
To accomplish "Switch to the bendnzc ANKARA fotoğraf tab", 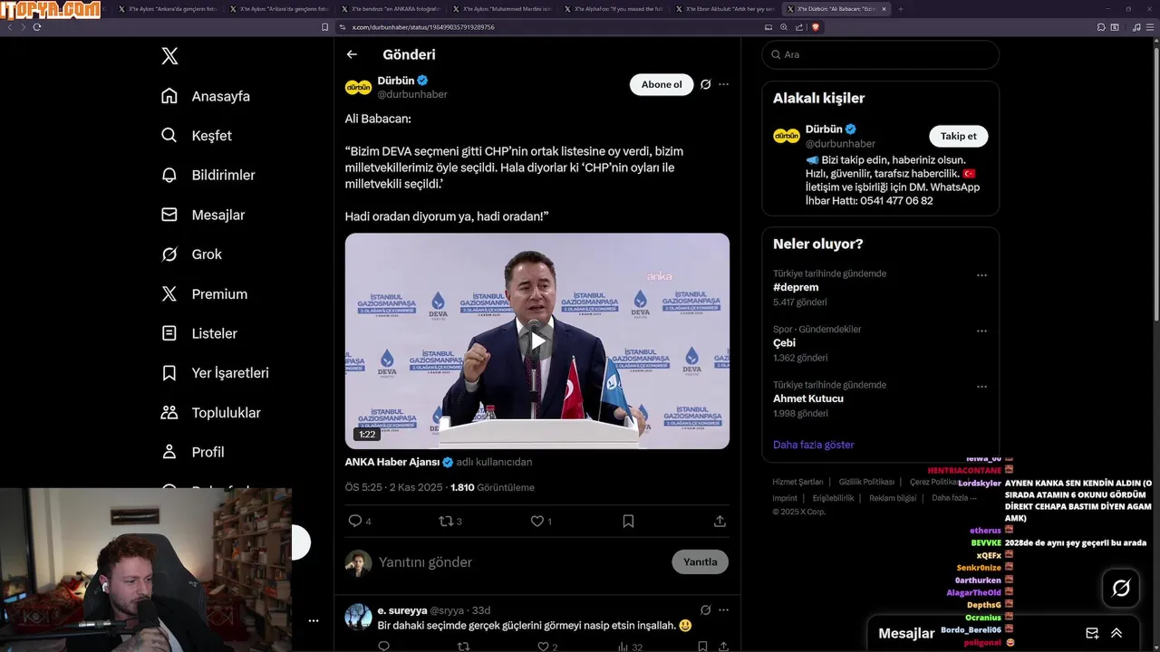I will [x=392, y=9].
